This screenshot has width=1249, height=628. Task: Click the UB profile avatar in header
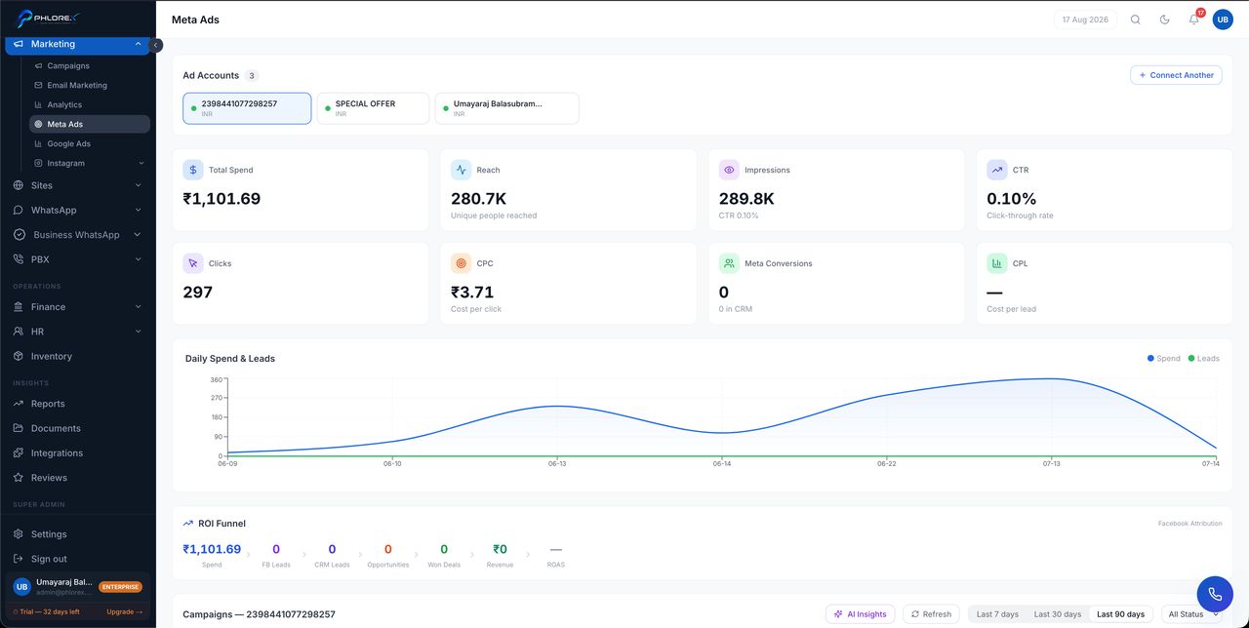tap(1223, 20)
